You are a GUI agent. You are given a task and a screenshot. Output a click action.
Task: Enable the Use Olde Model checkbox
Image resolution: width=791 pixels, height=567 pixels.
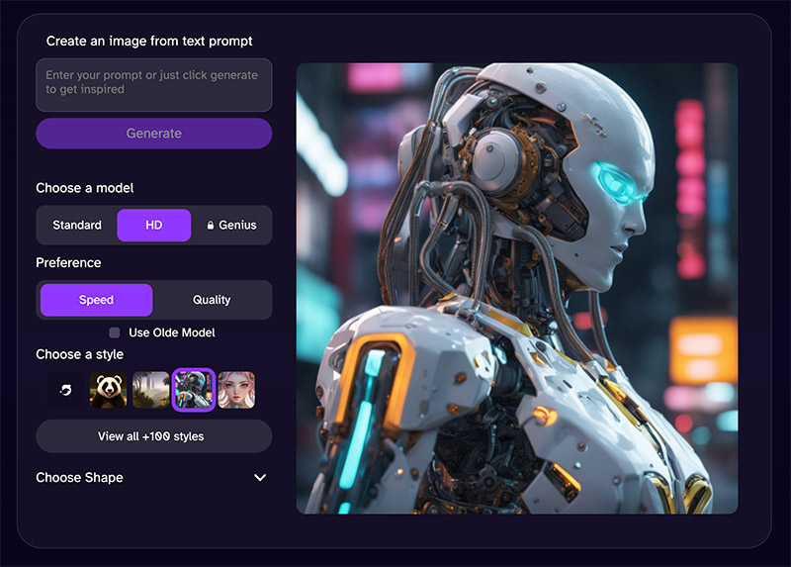(115, 332)
